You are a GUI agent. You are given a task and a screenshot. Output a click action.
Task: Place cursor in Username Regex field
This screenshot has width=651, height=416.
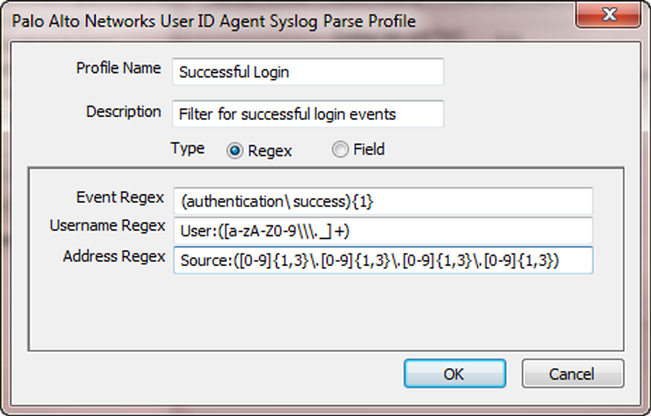click(383, 231)
